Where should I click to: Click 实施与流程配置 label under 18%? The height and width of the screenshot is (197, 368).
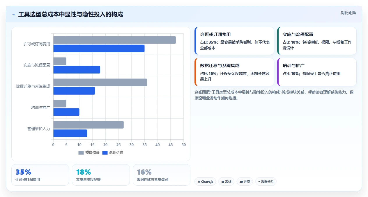(88, 180)
